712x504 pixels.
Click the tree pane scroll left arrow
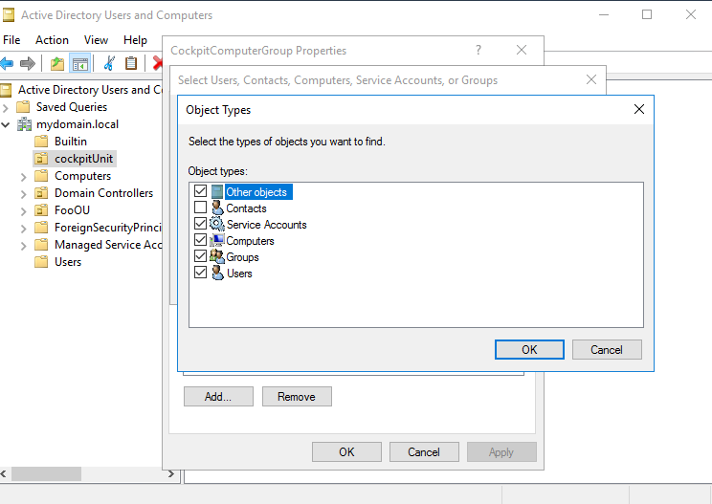(x=4, y=473)
